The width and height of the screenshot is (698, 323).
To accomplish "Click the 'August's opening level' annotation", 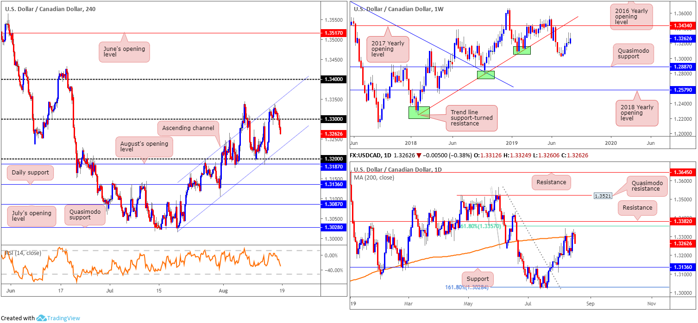I will [x=145, y=146].
